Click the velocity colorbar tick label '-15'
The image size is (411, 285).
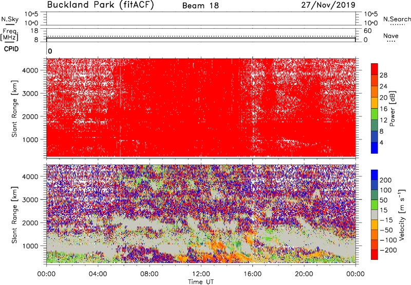pos(386,220)
